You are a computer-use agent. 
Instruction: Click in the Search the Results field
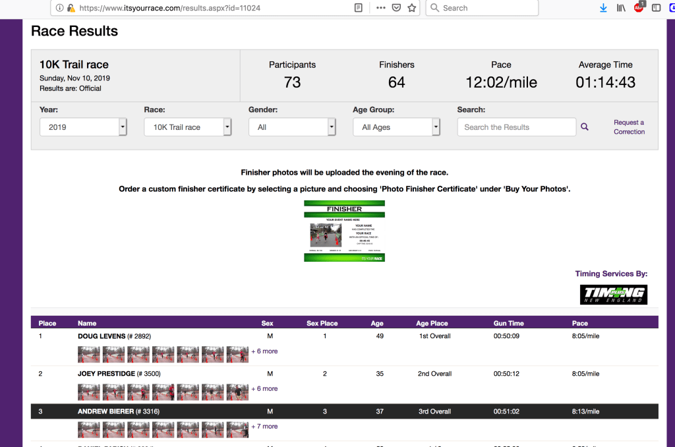point(516,127)
